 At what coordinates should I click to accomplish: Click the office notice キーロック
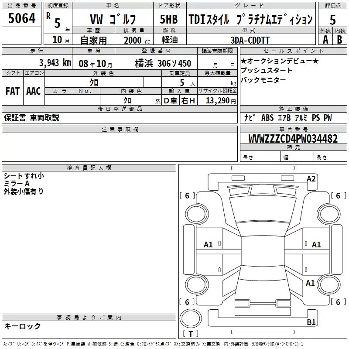click(22, 326)
